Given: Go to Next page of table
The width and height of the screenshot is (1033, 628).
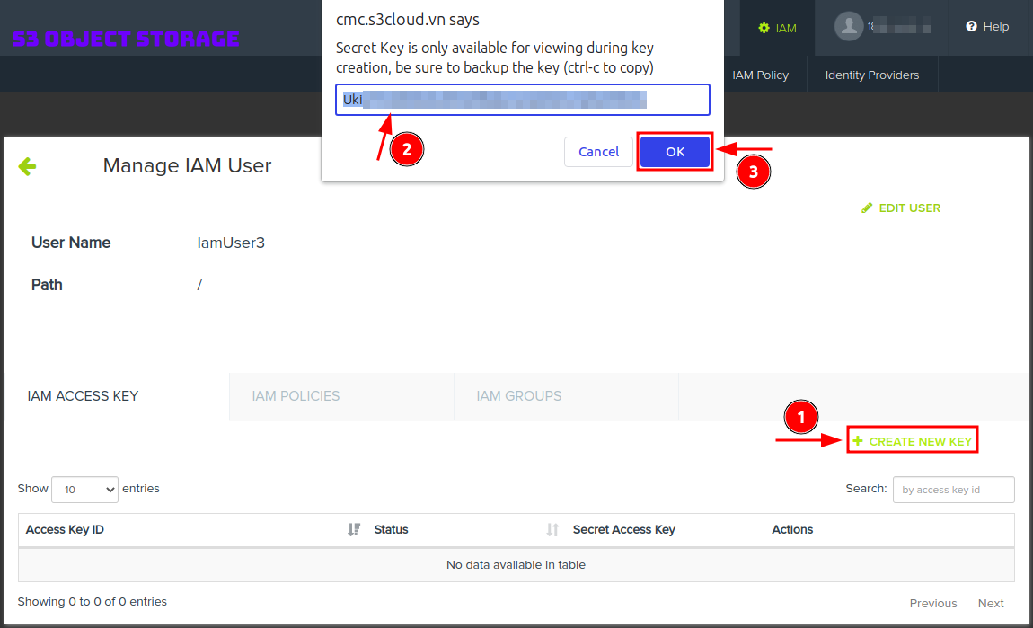Looking at the screenshot, I should [991, 604].
